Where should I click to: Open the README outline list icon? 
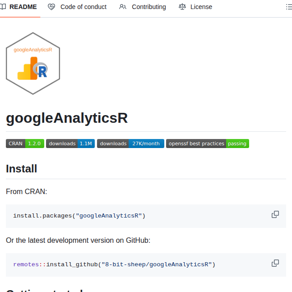tap(289, 7)
